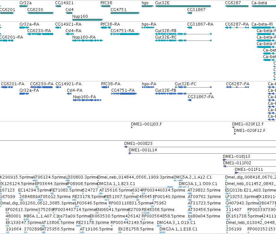
Task: Select the RfC38-RA transcript label
Action: (110, 24)
